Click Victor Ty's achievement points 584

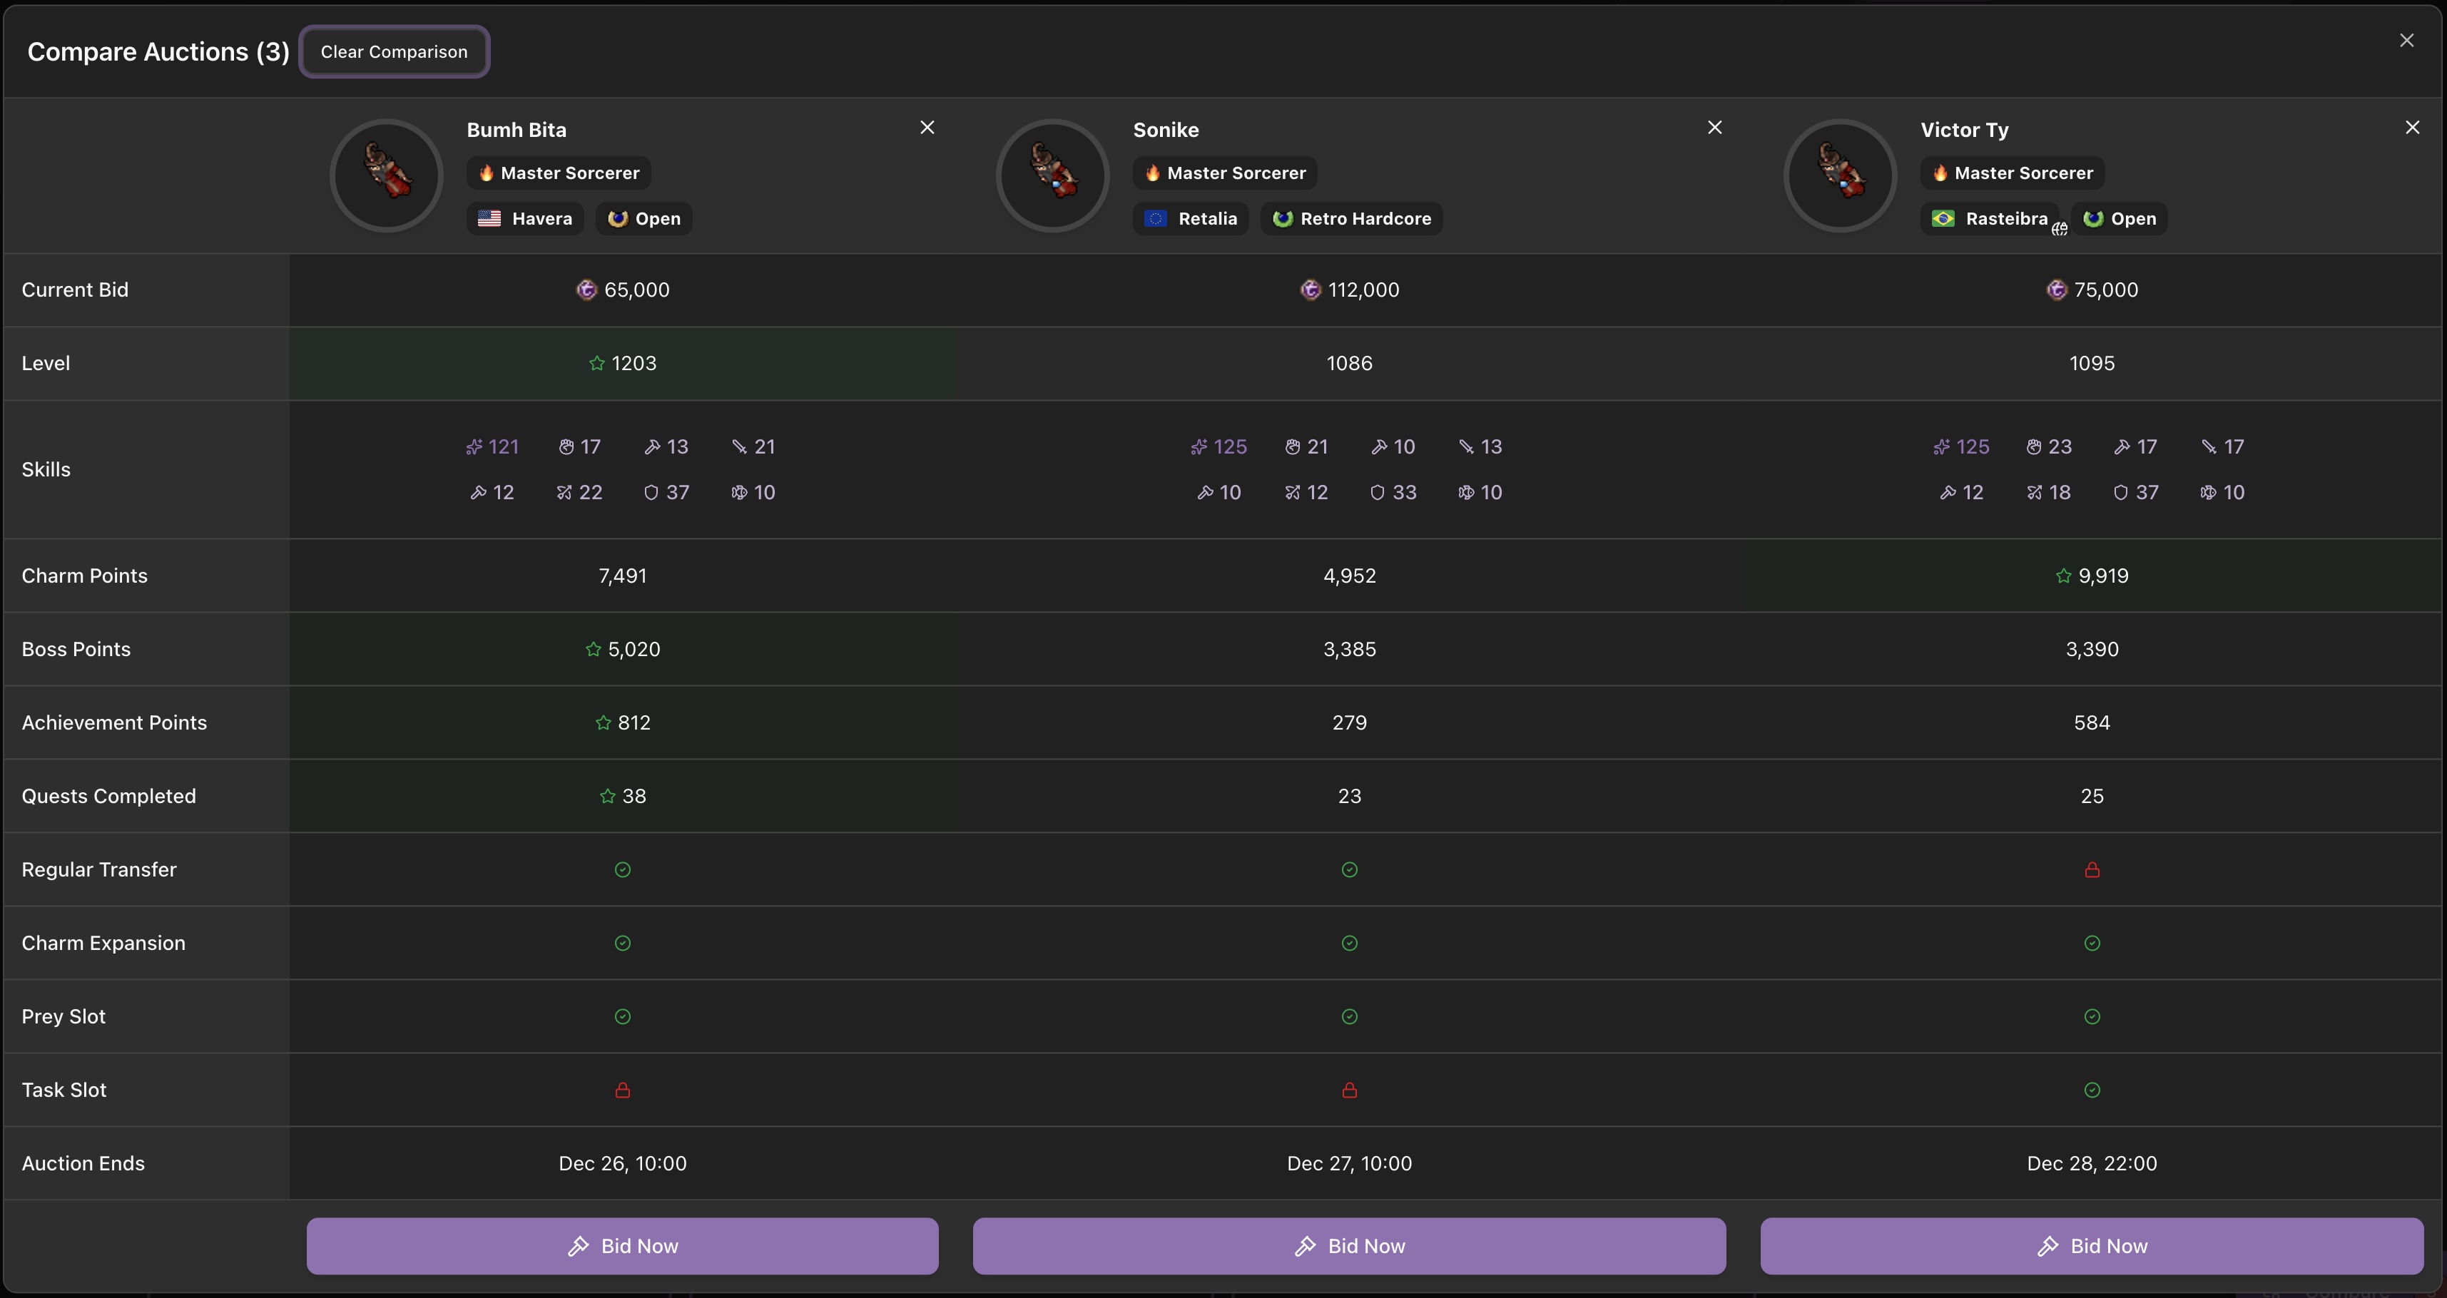(2092, 722)
